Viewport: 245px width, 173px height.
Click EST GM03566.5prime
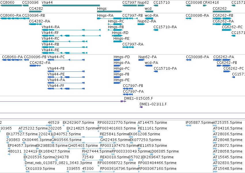67,140
